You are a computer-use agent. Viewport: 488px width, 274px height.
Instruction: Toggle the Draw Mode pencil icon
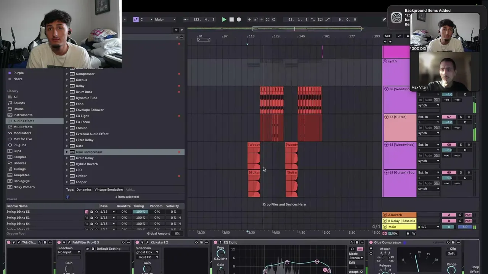pyautogui.click(x=384, y=19)
